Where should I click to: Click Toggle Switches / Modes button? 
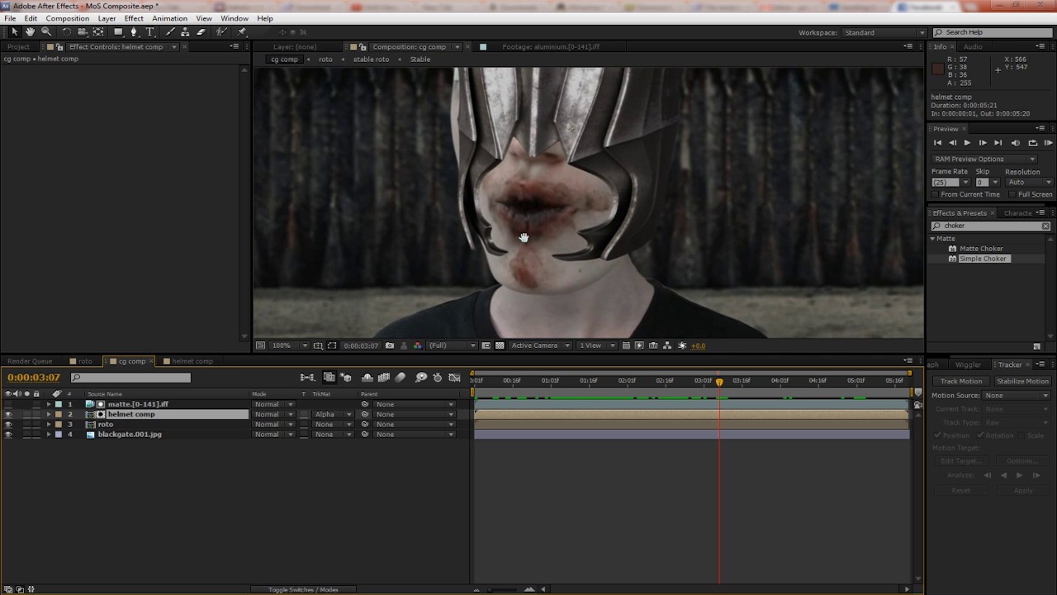[303, 589]
